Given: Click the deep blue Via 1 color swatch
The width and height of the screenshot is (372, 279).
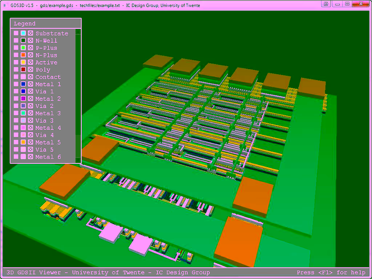Looking at the screenshot, I should 23,91.
